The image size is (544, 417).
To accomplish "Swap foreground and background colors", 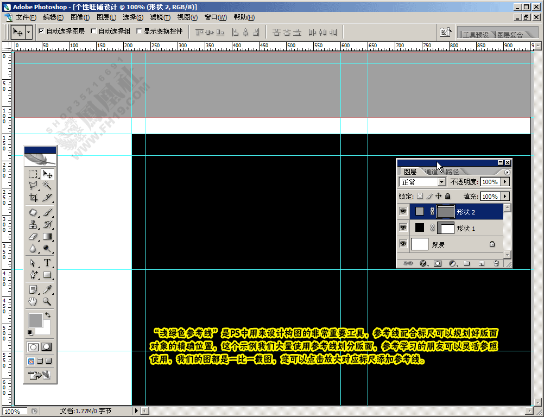I will [48, 315].
